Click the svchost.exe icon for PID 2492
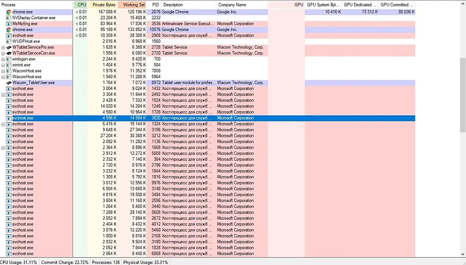 point(9,95)
